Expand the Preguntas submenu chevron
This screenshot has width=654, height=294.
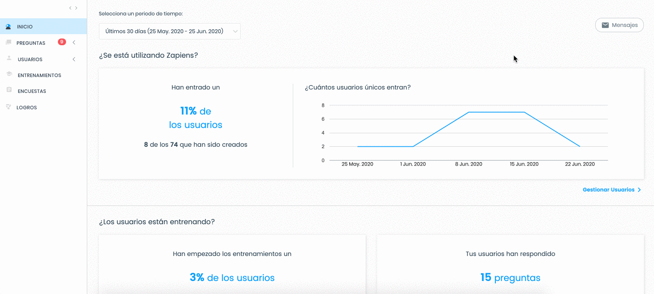click(x=74, y=43)
